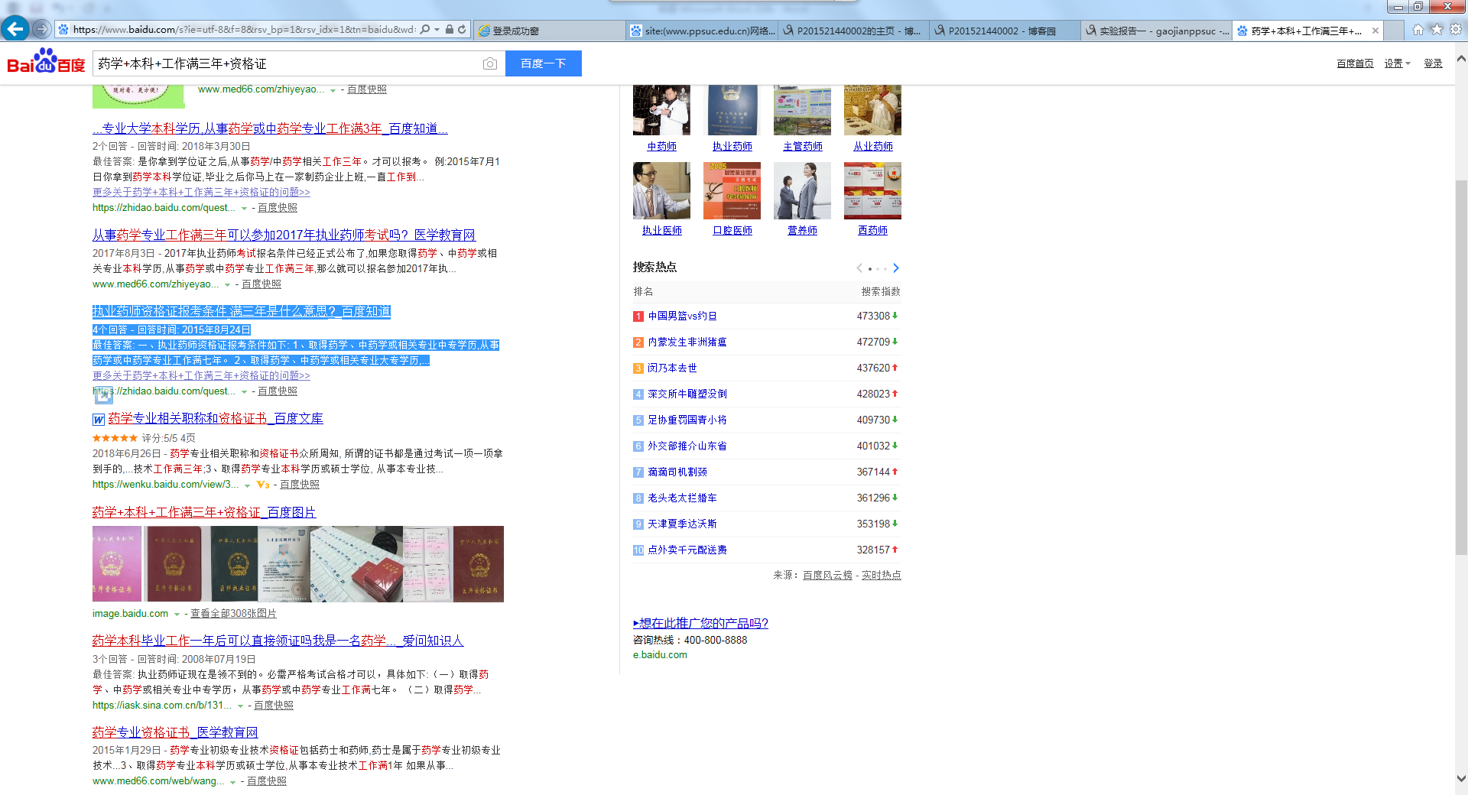Open the Favorites star icon

(1437, 30)
